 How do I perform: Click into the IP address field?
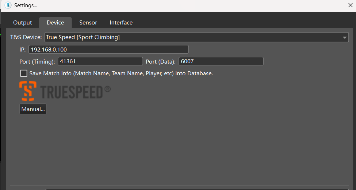(x=108, y=49)
